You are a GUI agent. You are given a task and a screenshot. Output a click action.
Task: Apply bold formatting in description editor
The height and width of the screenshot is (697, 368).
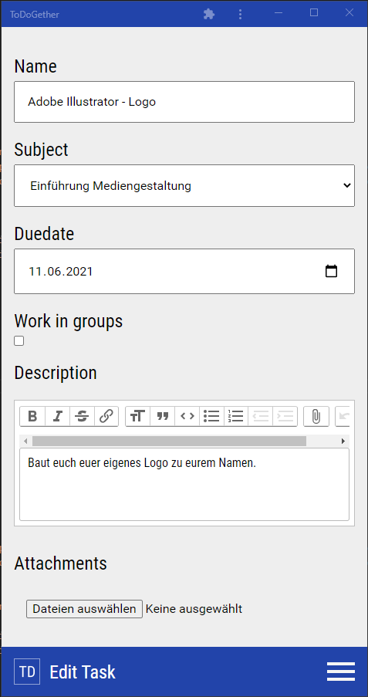pyautogui.click(x=33, y=417)
